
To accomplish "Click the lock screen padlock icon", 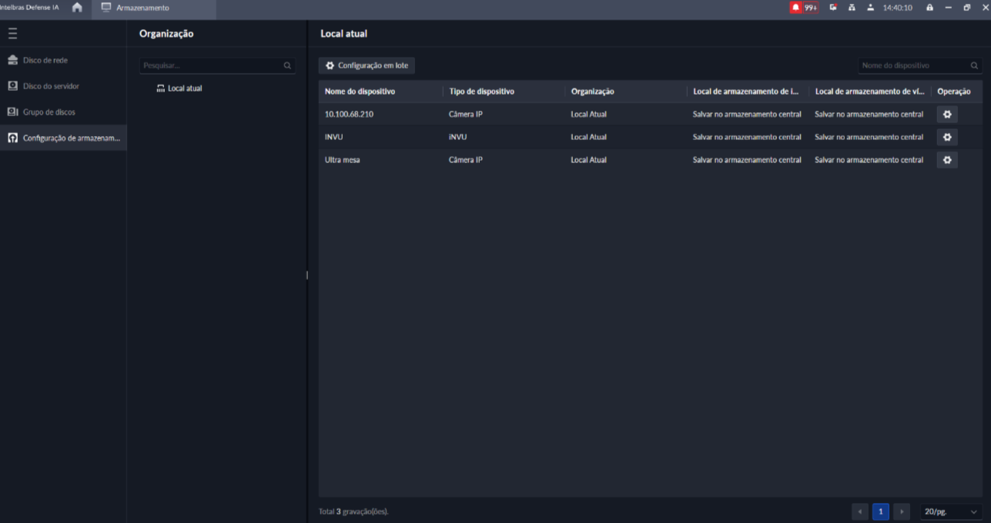I will click(929, 8).
